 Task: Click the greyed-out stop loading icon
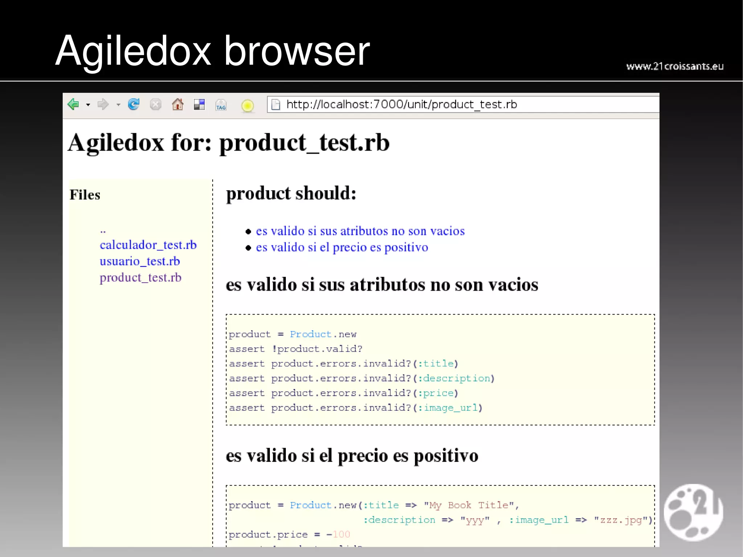156,105
